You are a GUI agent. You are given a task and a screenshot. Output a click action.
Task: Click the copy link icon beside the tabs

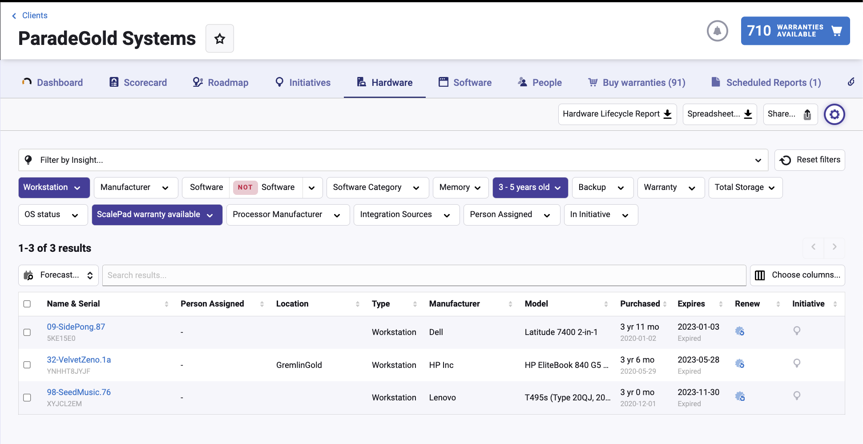(851, 82)
